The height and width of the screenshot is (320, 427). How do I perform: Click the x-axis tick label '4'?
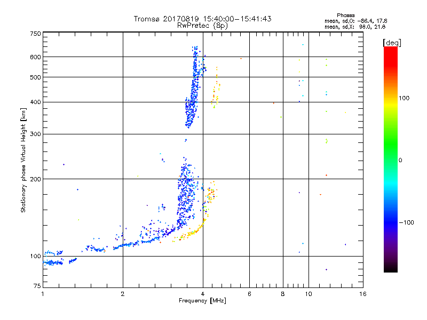(203, 294)
